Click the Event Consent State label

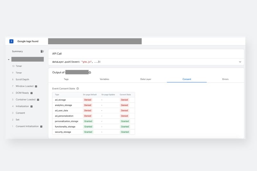point(64,89)
